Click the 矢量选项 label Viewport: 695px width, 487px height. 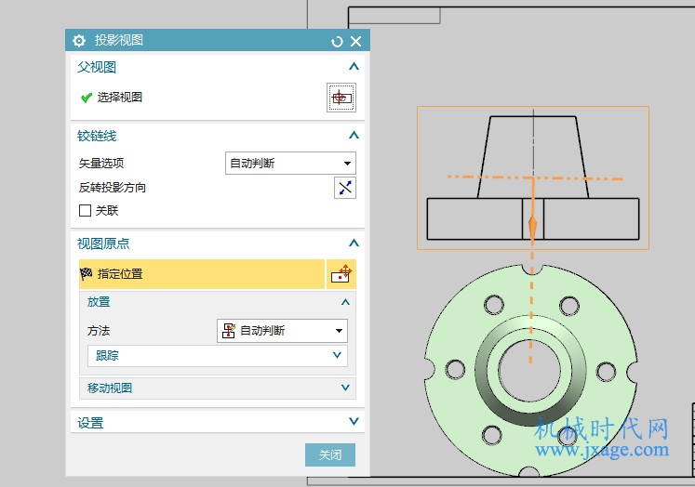[101, 164]
